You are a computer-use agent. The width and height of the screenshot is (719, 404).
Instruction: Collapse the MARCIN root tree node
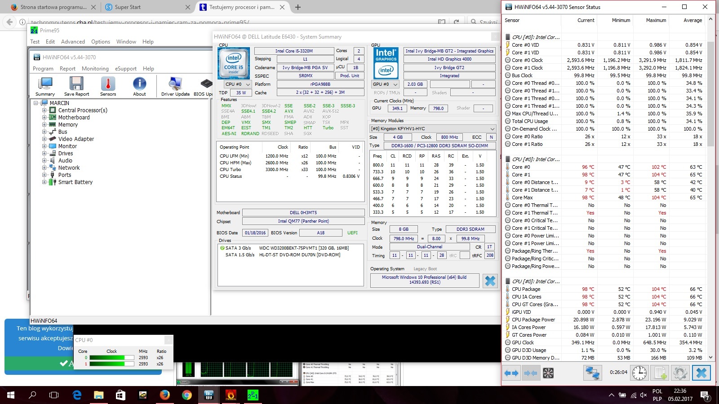(x=36, y=103)
